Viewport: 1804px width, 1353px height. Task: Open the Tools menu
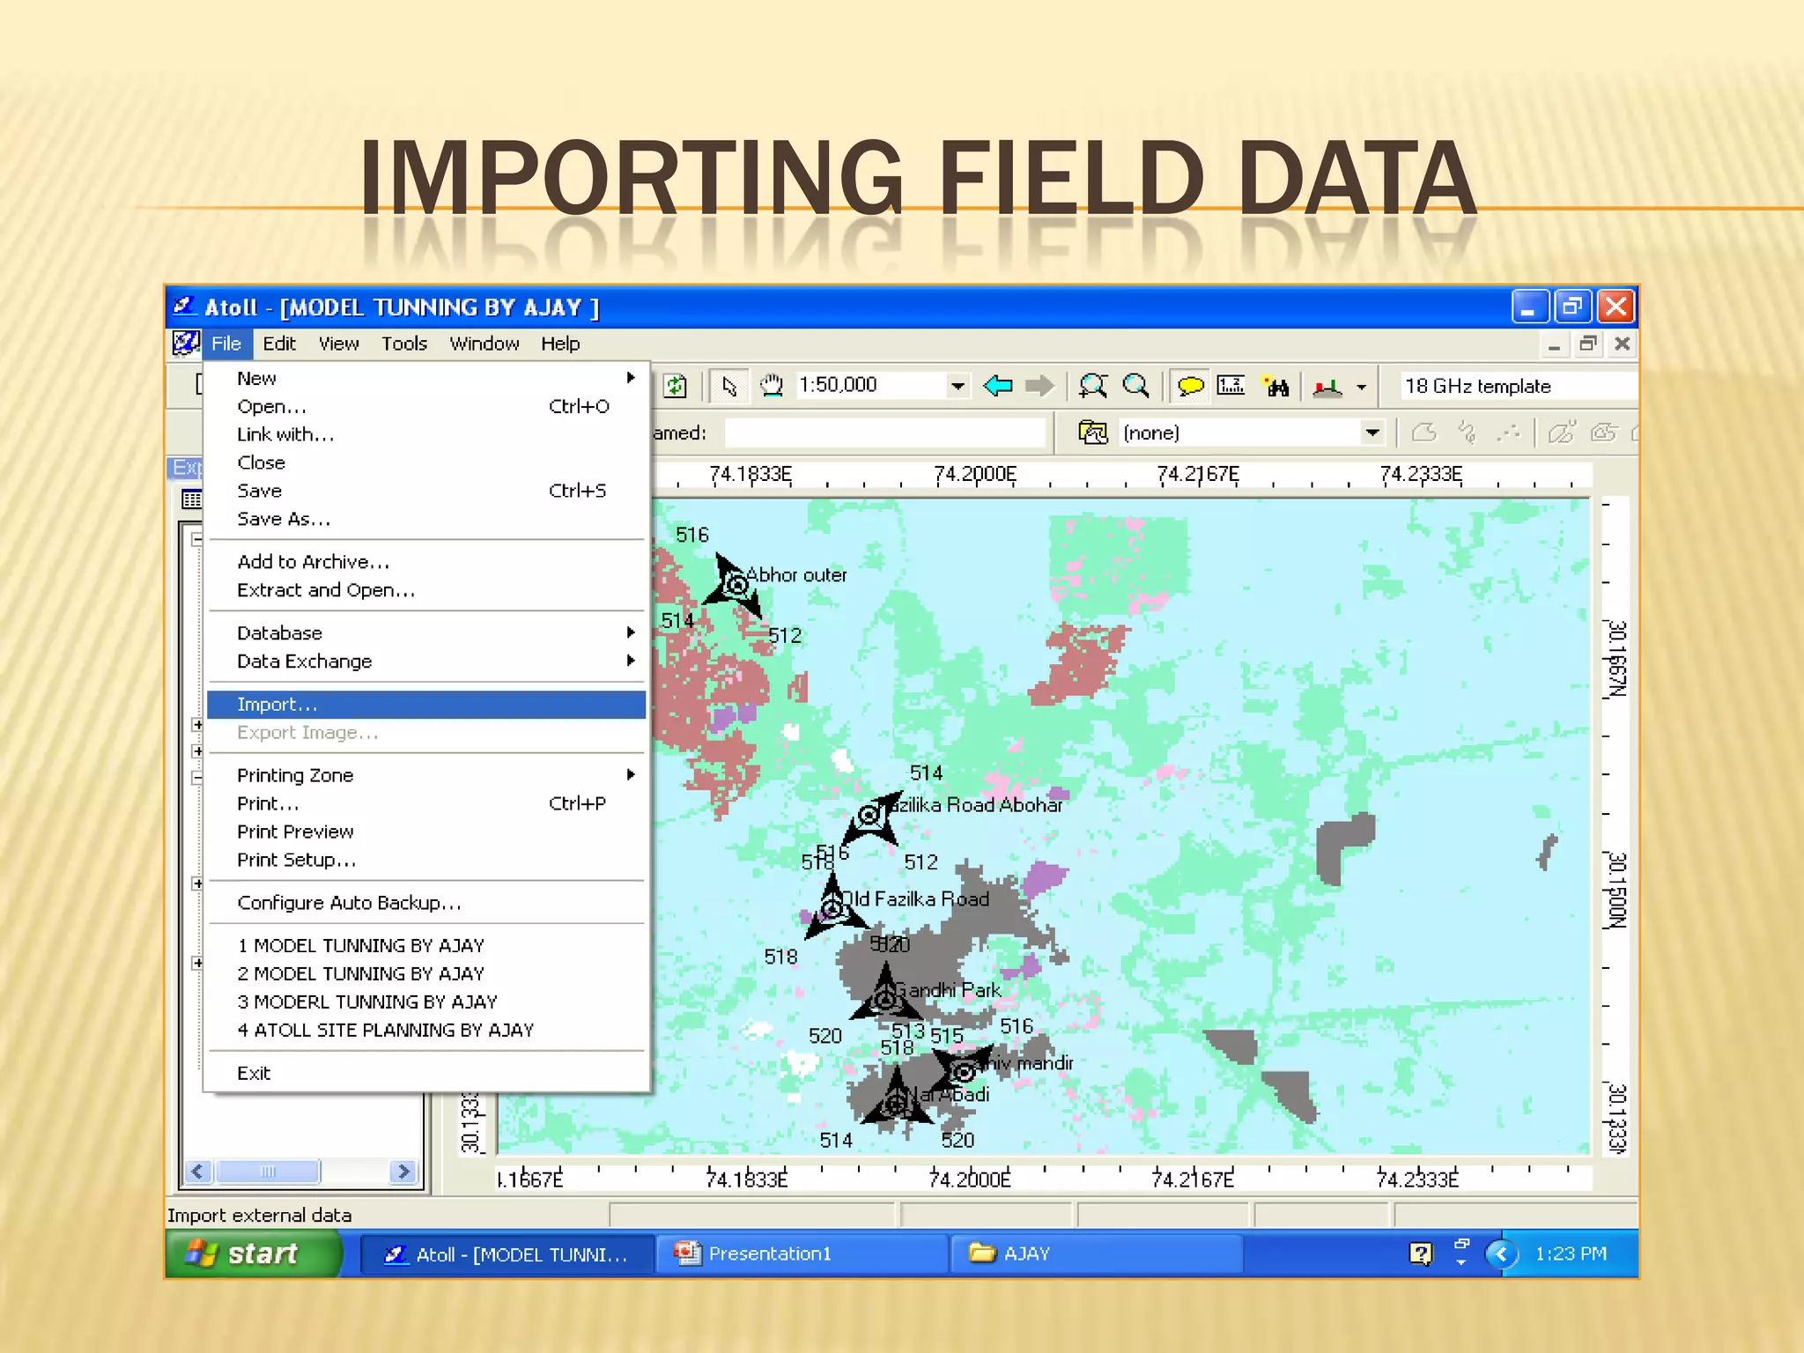[403, 344]
